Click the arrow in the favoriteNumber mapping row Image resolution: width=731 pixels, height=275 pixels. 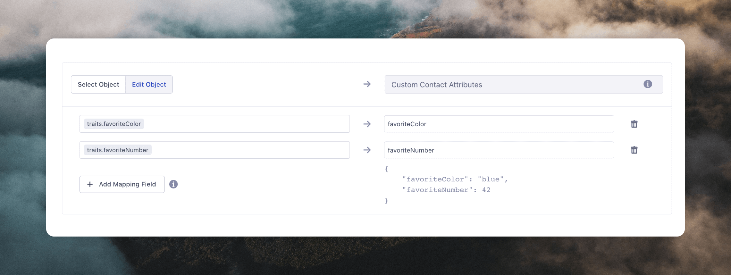tap(367, 150)
